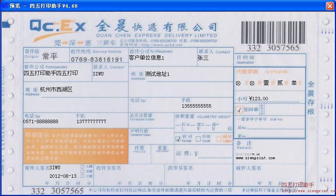Image resolution: width=336 pixels, height=196 pixels.
Task: Click the 全晨存根 vertical label
Action: coord(310,98)
